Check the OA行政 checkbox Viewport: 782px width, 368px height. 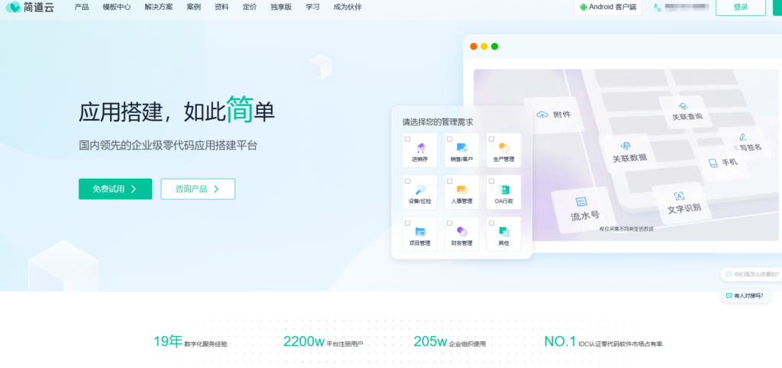click(x=491, y=181)
